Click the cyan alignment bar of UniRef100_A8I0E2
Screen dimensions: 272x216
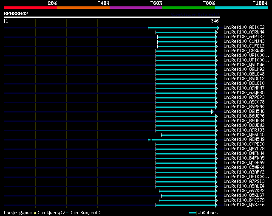tap(184, 28)
